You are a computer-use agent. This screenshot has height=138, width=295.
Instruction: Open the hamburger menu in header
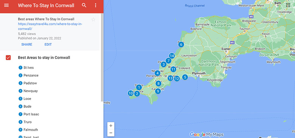(6, 5)
